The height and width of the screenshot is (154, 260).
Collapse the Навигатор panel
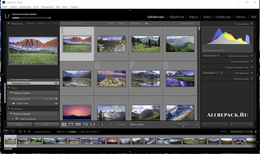coord(9,23)
